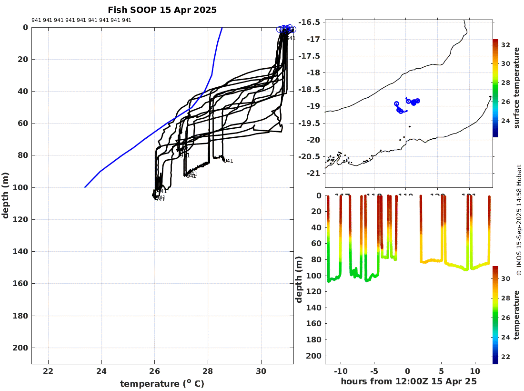524x391 pixels.
Task: Click the "26" tick on the lower temperature colorbar
Action: pos(505,318)
